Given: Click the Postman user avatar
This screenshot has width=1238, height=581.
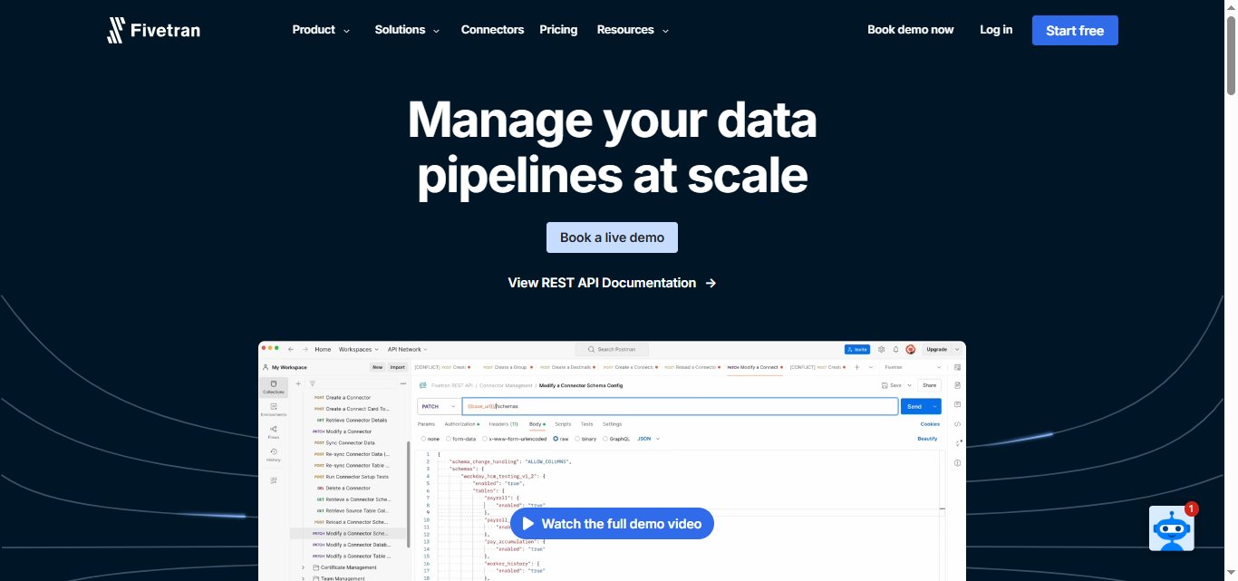Looking at the screenshot, I should [910, 349].
